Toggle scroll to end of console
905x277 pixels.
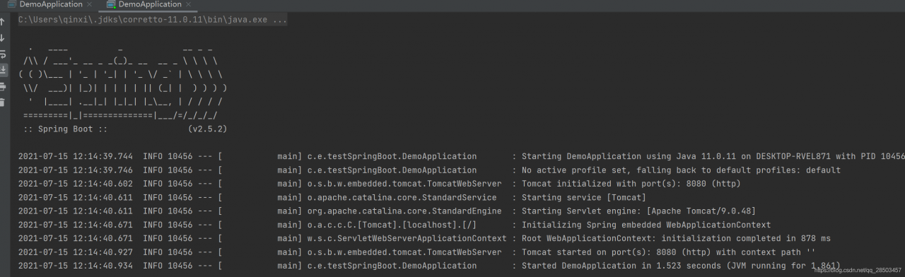(3, 70)
